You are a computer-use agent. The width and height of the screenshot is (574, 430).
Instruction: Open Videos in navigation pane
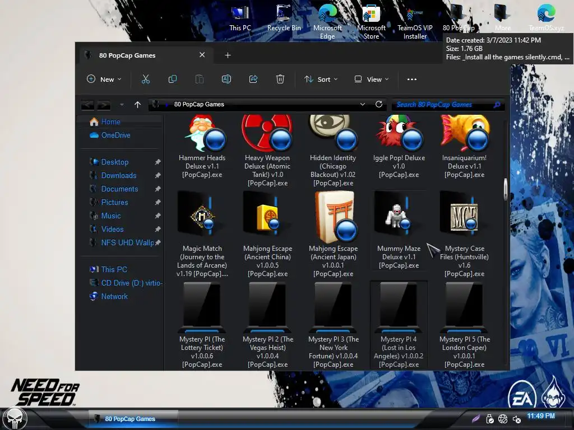[107, 229]
